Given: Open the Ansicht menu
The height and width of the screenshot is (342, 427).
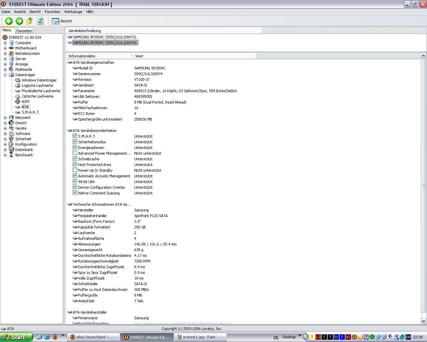Looking at the screenshot, I should pos(20,12).
